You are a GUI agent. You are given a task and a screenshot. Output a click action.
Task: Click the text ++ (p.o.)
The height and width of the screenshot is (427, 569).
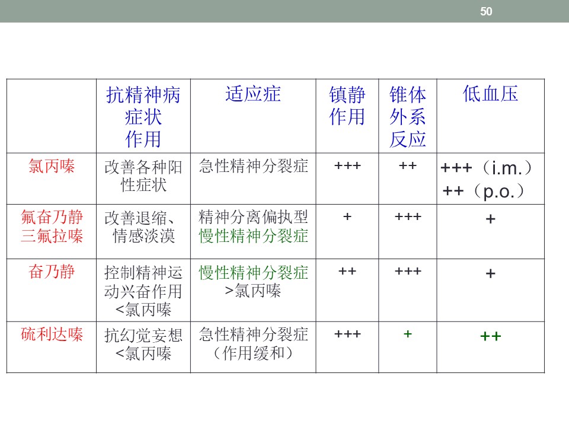pyautogui.click(x=484, y=191)
